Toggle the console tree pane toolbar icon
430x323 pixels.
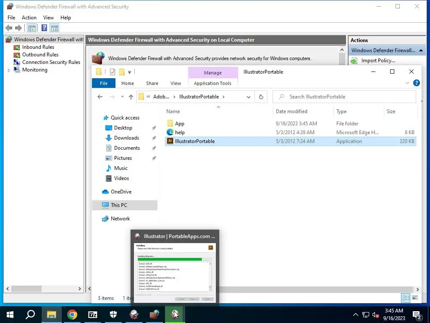click(x=32, y=28)
